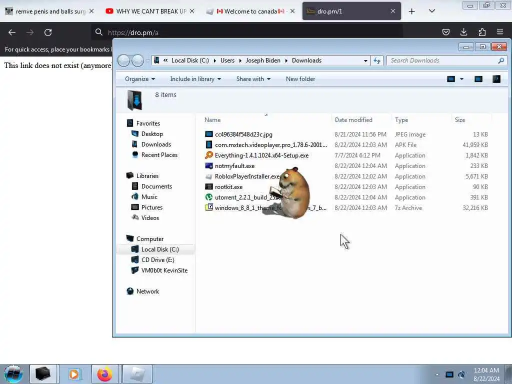Open Downloads in navigation pane
Image resolution: width=512 pixels, height=384 pixels.
tap(156, 144)
